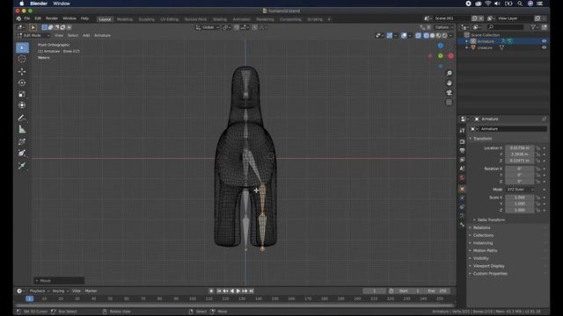The height and width of the screenshot is (316, 563).
Task: Expand the Collections panel
Action: pos(483,235)
